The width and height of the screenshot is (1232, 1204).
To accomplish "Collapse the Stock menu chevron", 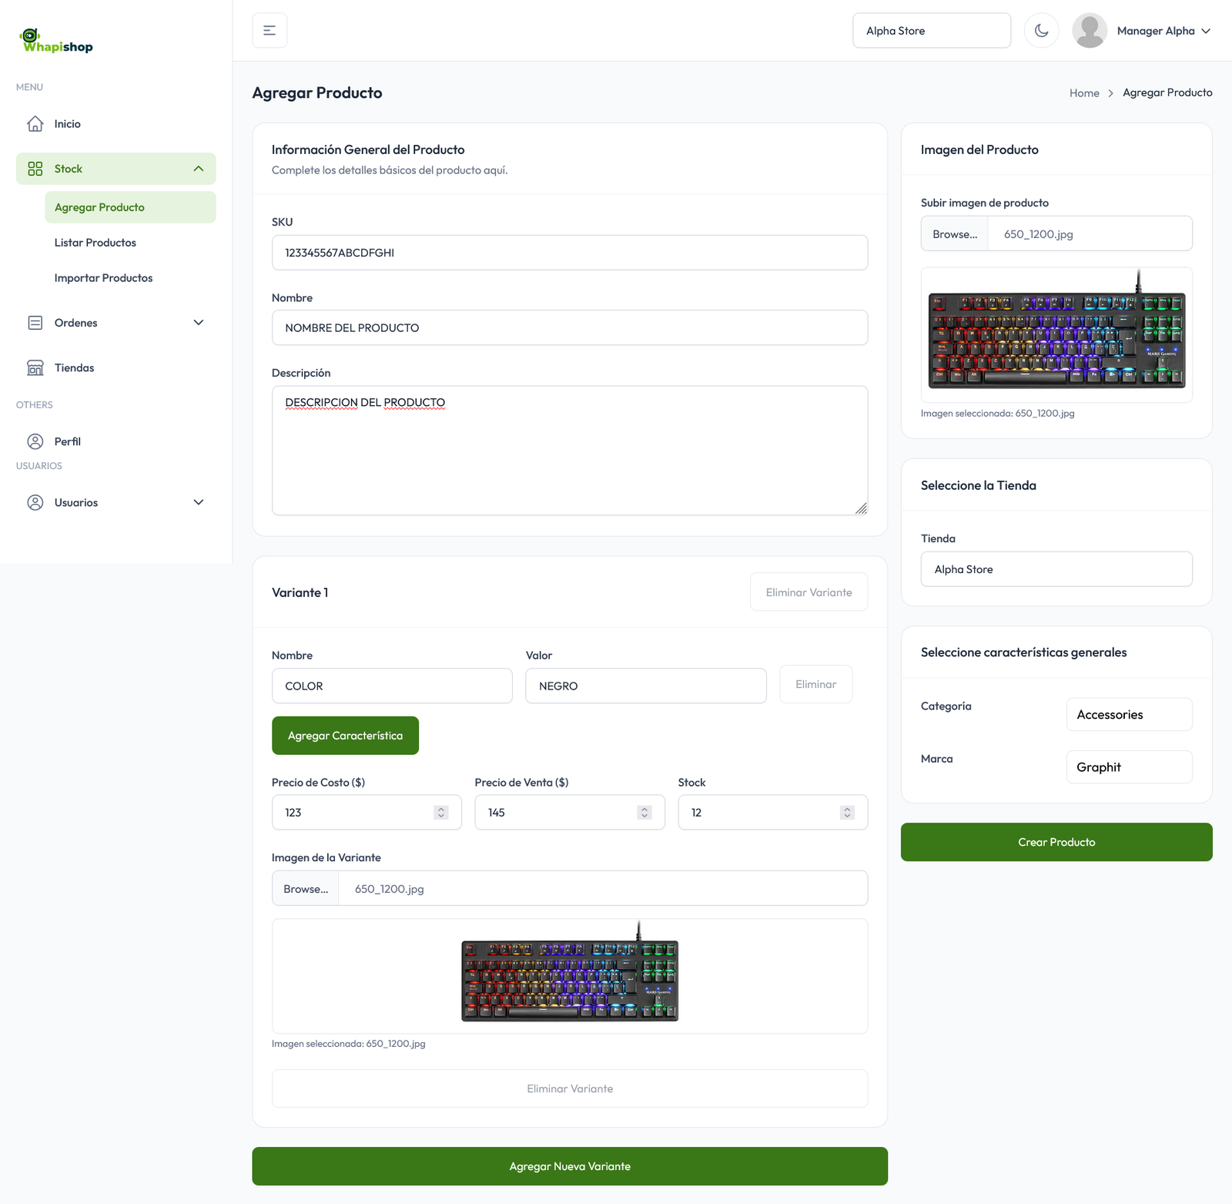I will pos(199,169).
